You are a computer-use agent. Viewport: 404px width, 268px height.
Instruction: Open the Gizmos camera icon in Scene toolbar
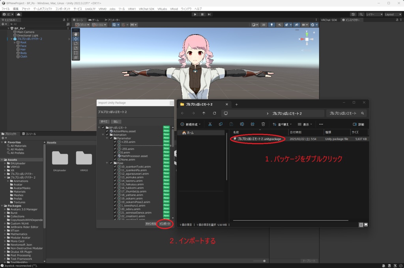[x=304, y=24]
